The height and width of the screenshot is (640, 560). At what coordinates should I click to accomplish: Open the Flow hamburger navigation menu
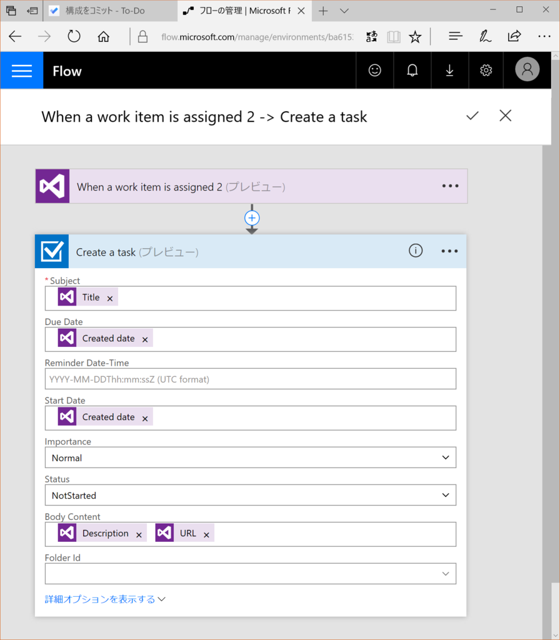click(x=22, y=71)
